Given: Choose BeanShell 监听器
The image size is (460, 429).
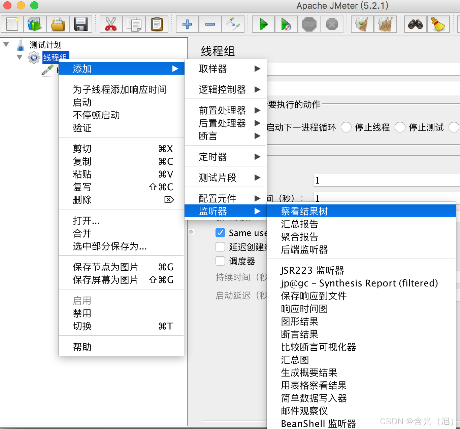Looking at the screenshot, I should click(x=361, y=424).
